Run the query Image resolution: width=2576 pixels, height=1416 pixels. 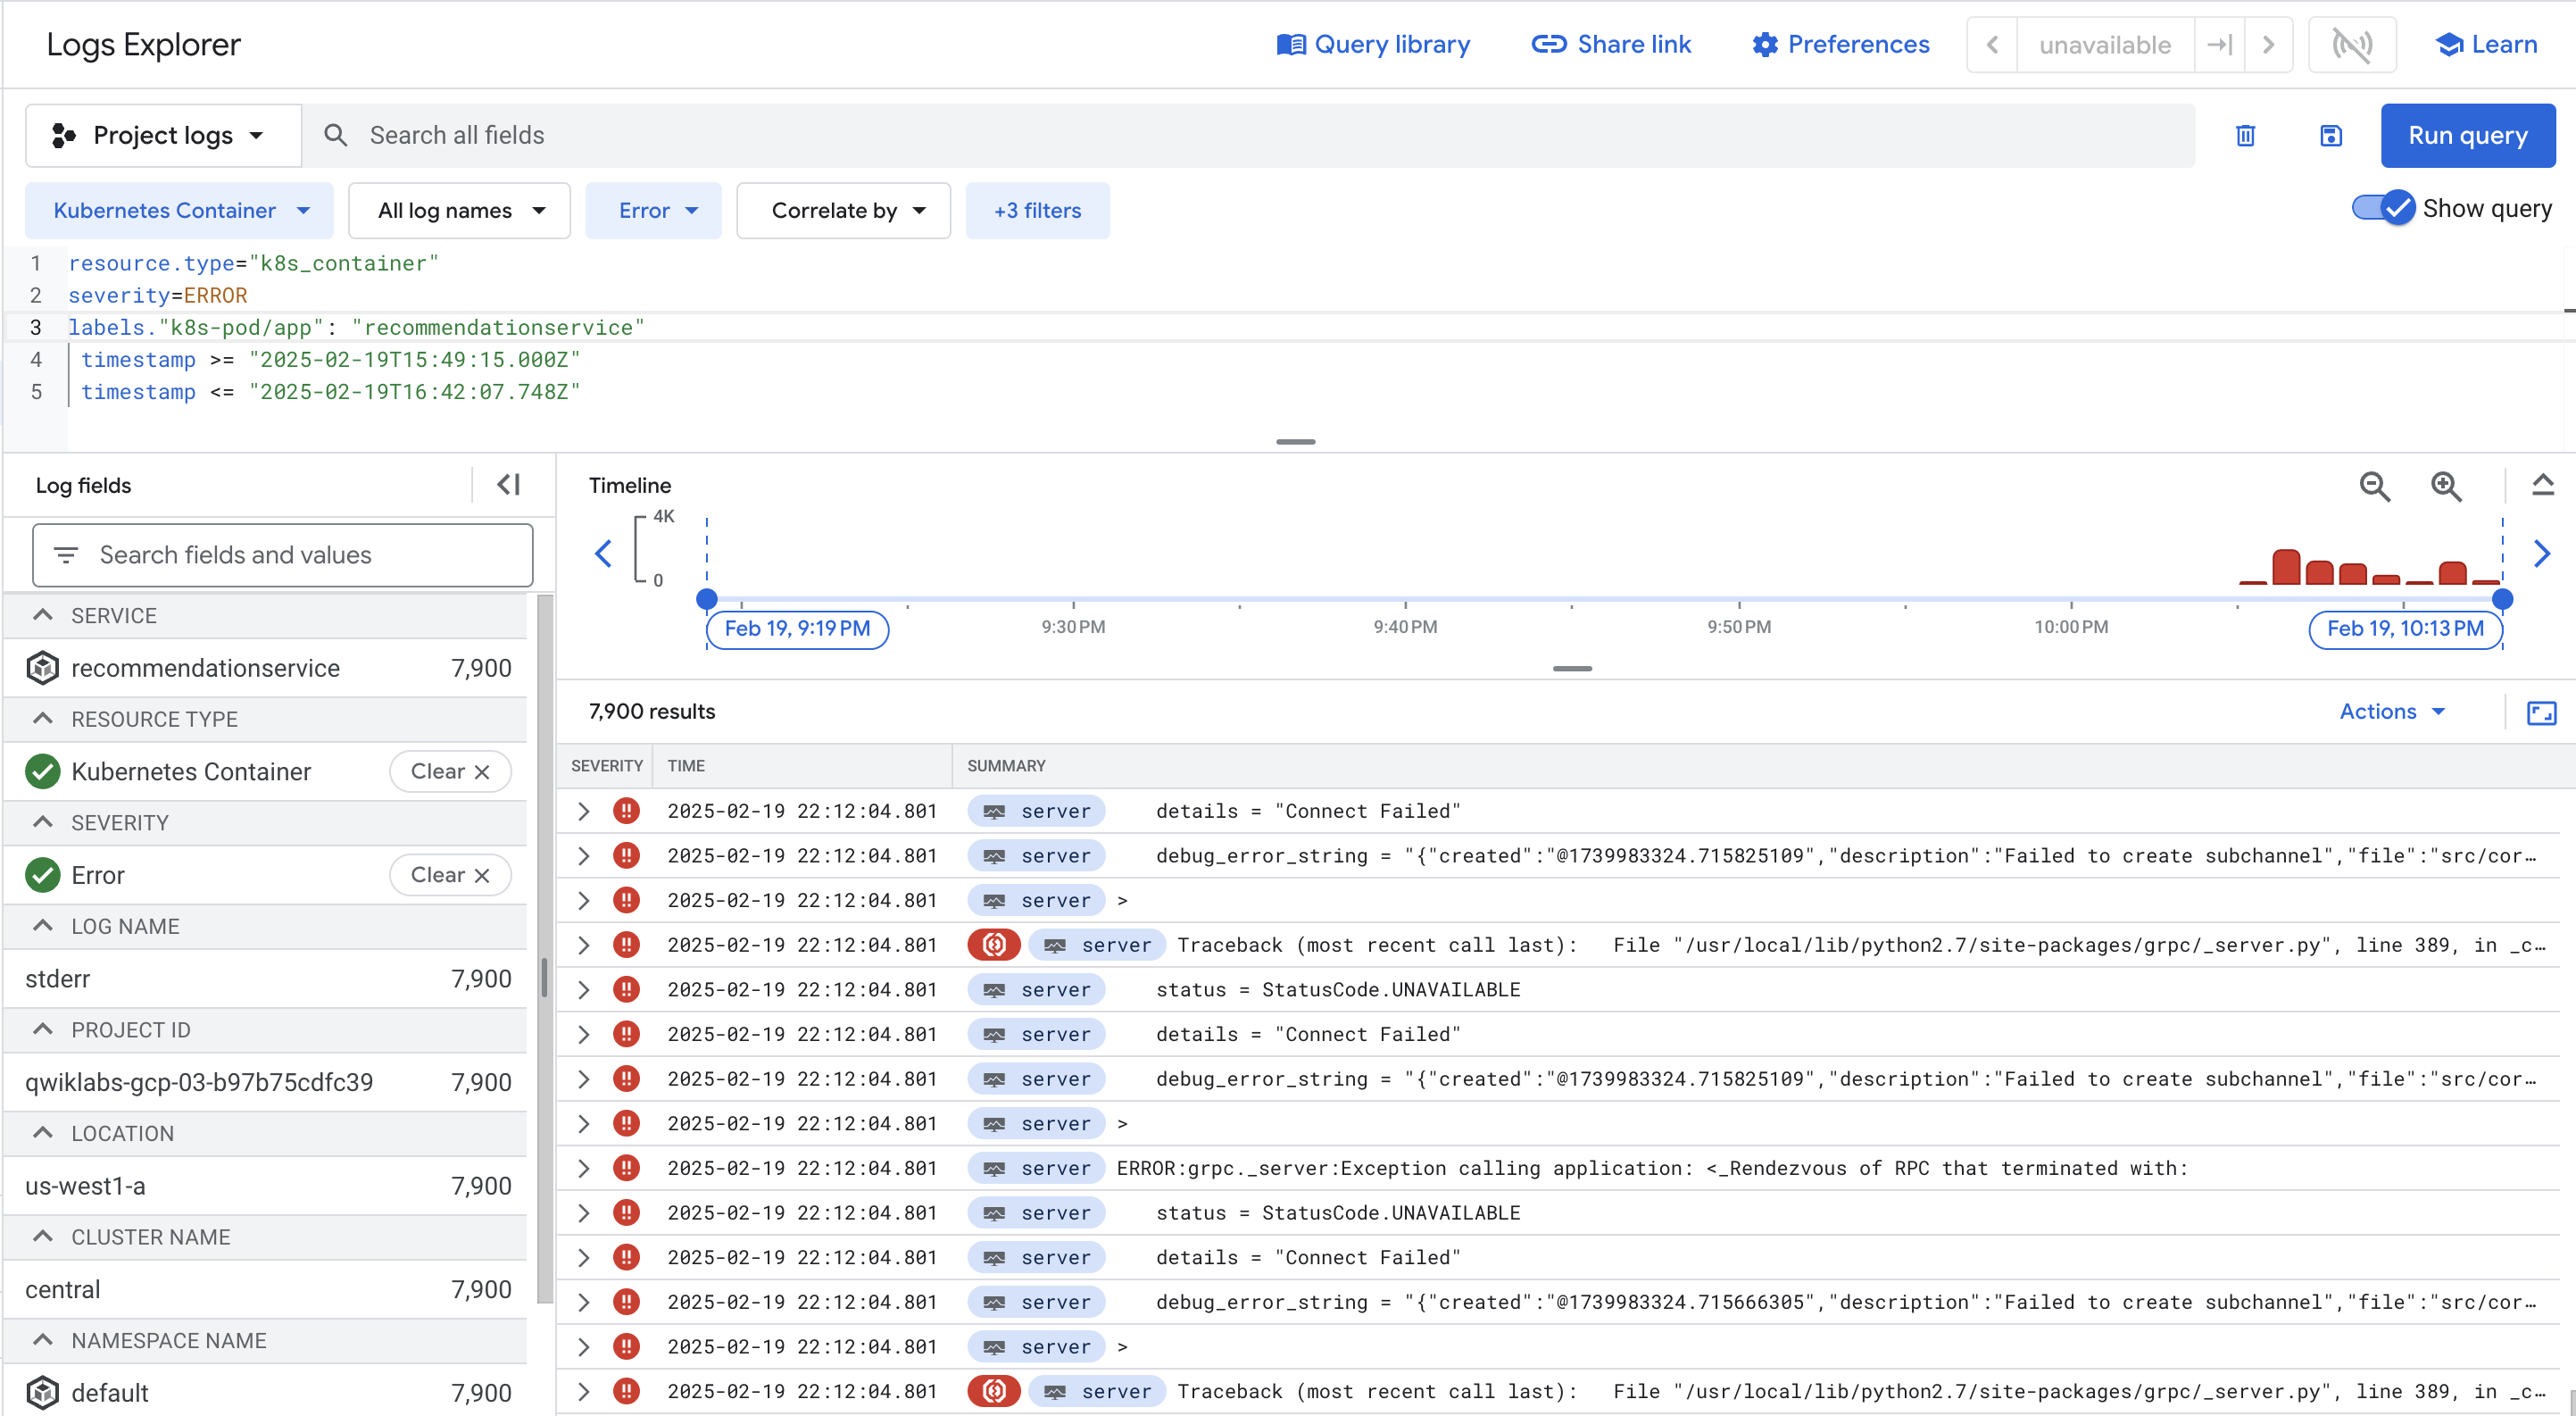point(2467,135)
